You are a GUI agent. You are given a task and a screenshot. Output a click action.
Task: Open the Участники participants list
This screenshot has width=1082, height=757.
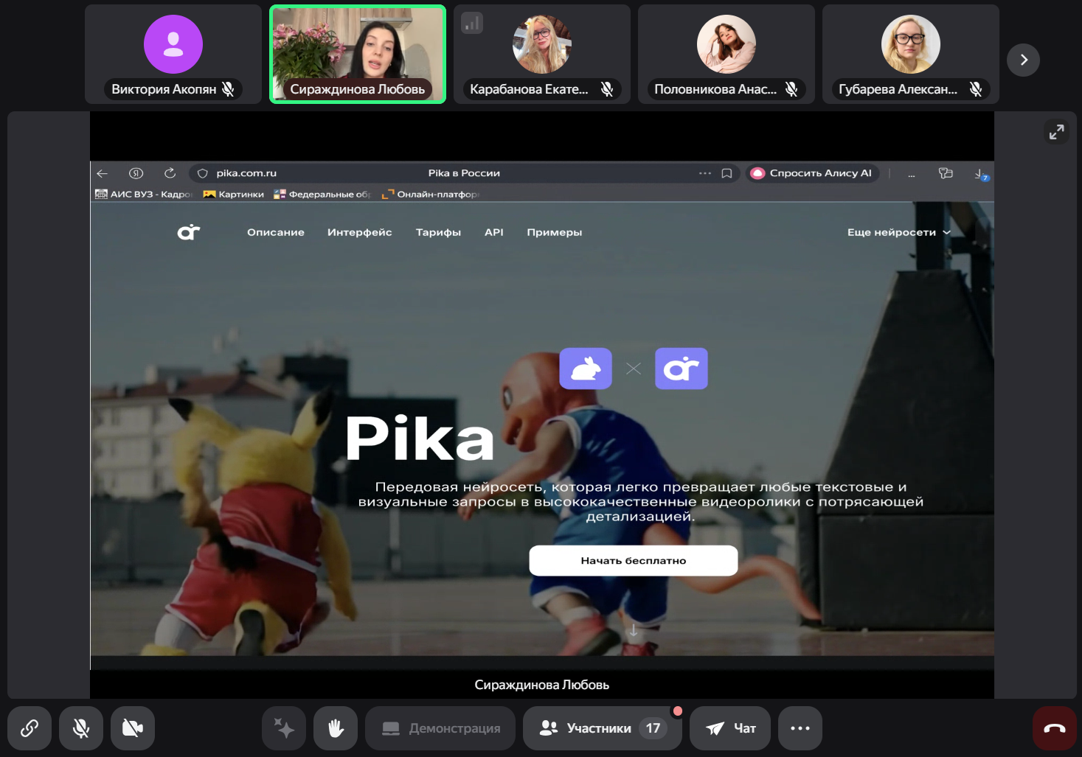coord(603,728)
